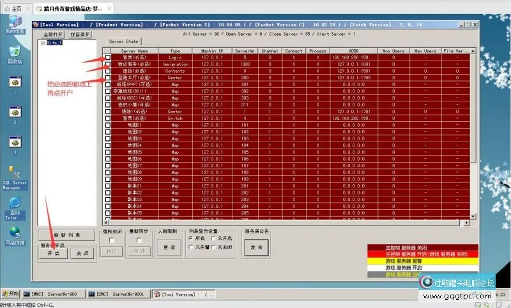Click the server list scroll-up arrow

coord(473,51)
